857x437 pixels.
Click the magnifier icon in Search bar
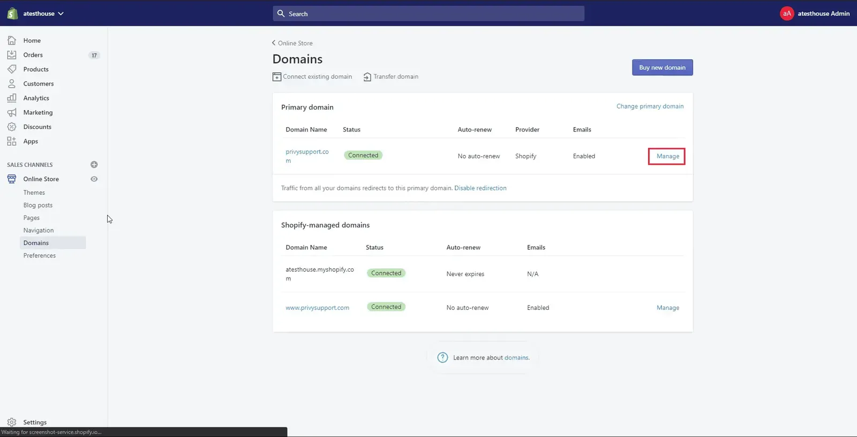pos(281,13)
